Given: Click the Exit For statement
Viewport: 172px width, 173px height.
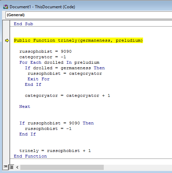Looking at the screenshot, I should pyautogui.click(x=39, y=79).
